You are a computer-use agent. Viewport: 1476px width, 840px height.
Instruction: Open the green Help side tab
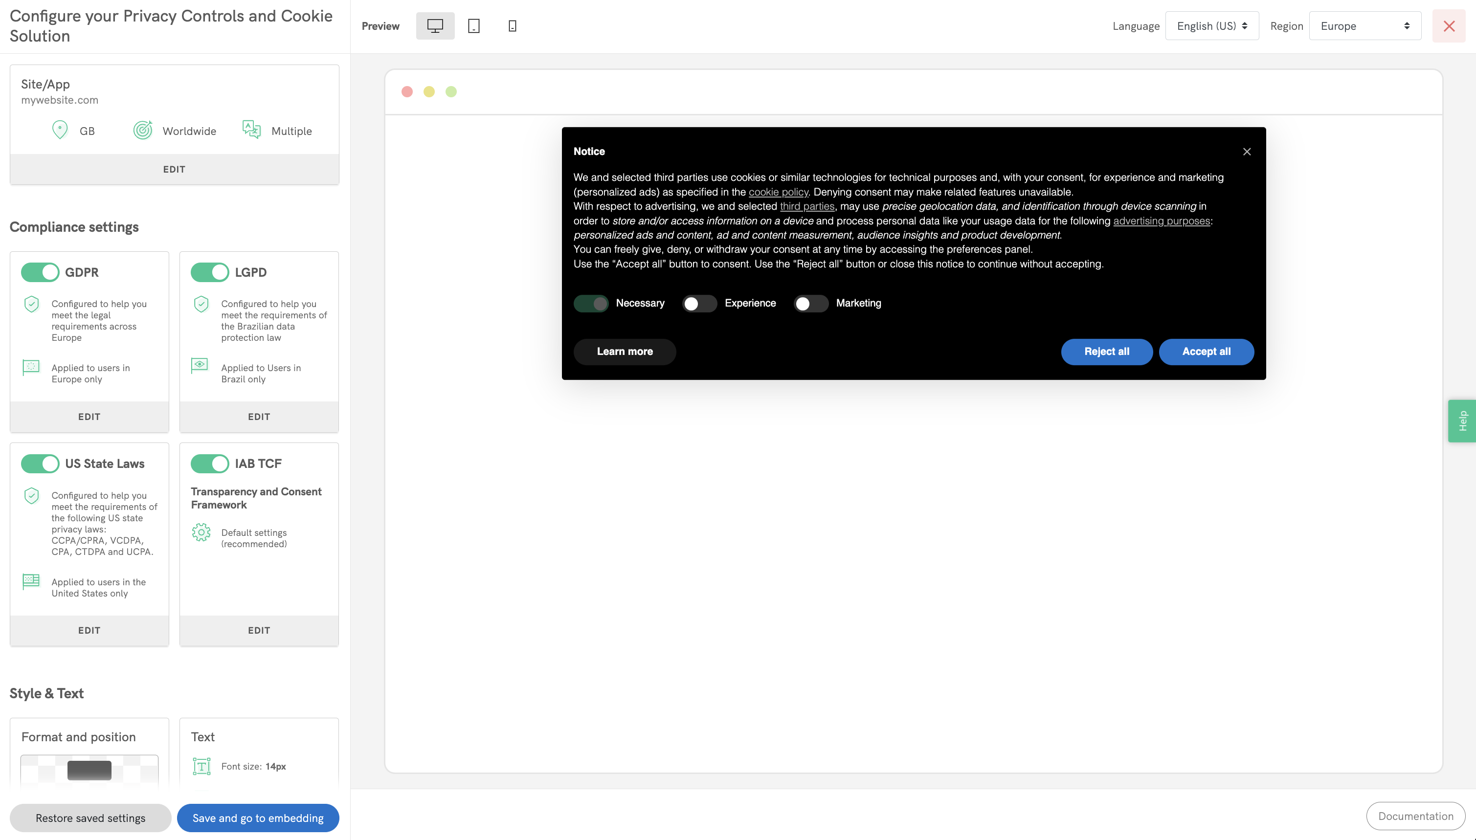click(1462, 420)
